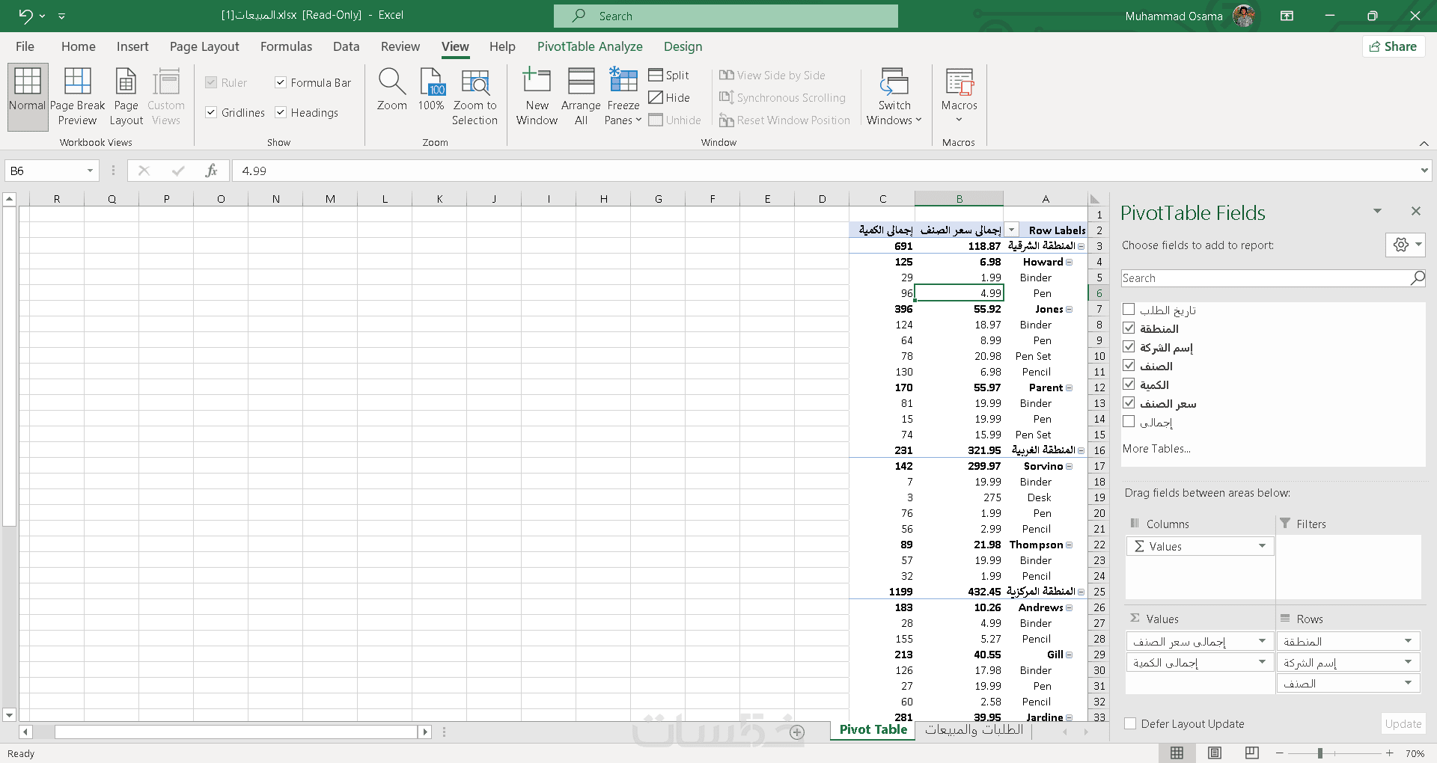Check the إجمالى field
The image size is (1437, 763).
click(1129, 421)
